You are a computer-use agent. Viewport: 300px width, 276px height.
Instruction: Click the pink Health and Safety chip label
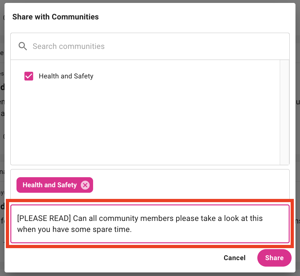click(x=49, y=185)
